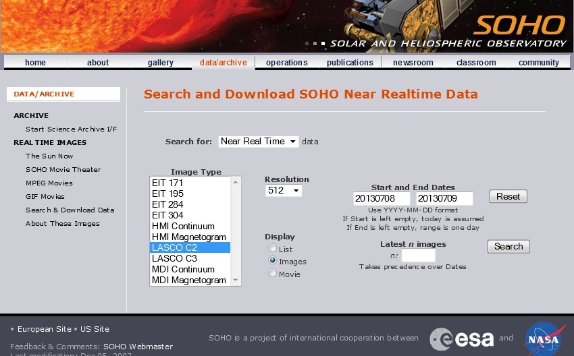
Task: Go to the US Site link
Action: click(95, 329)
